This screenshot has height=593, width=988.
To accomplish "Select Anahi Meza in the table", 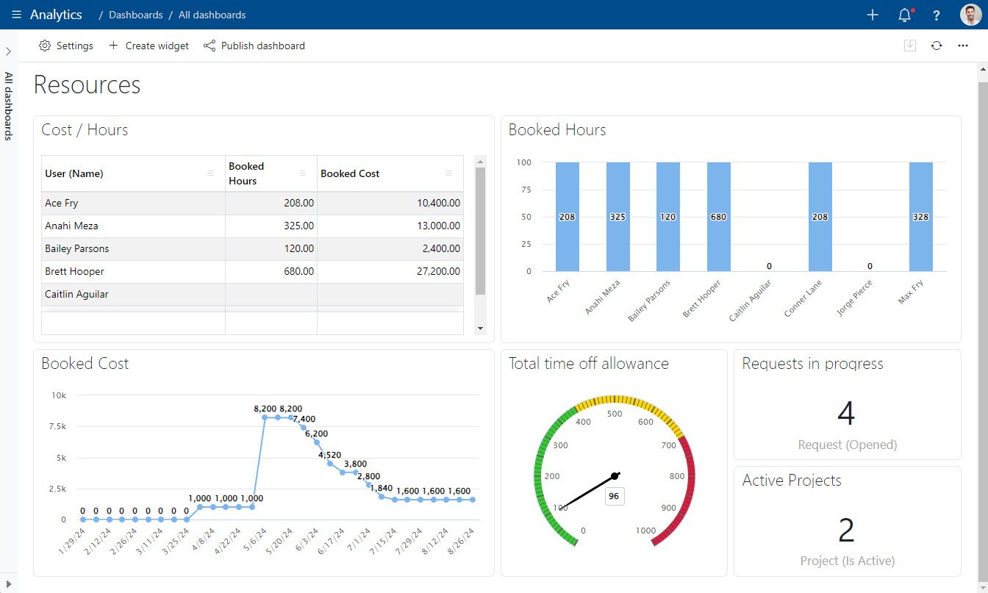I will (x=71, y=226).
